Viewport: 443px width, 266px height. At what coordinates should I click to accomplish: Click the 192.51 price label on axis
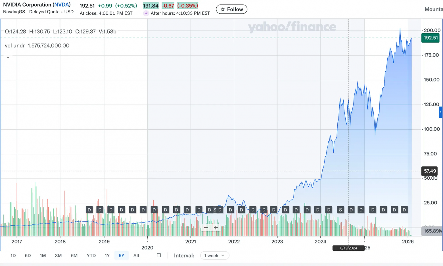[x=430, y=38]
